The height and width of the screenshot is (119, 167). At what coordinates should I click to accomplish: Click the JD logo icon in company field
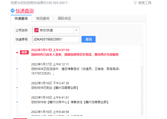coord(36,30)
